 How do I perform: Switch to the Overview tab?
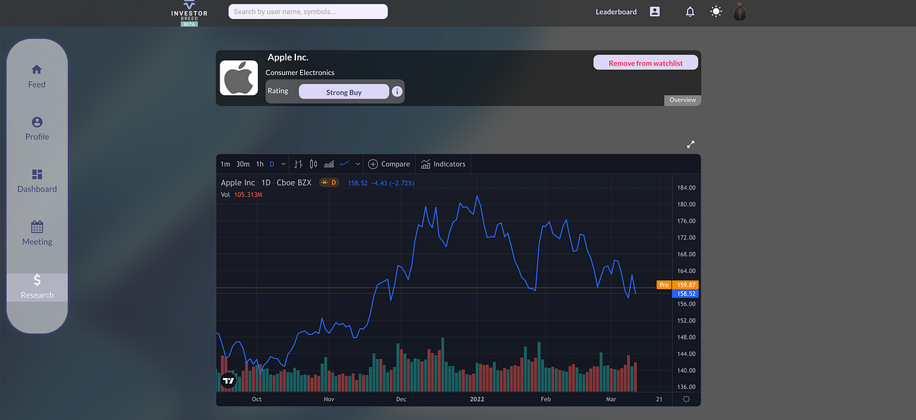point(682,100)
